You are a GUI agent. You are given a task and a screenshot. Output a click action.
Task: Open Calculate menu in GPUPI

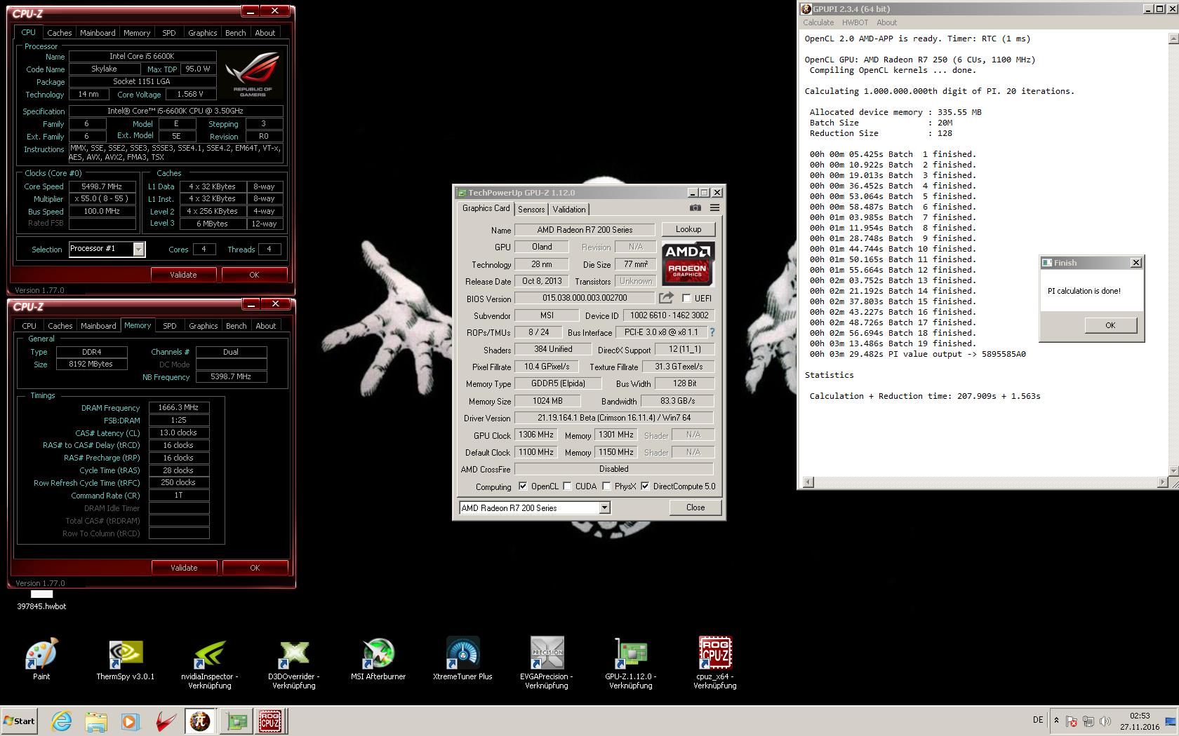(818, 22)
